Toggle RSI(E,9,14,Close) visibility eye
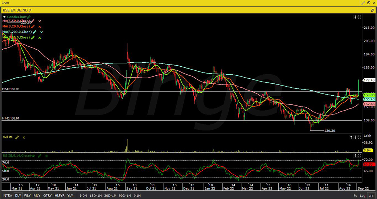 [x=33, y=156]
